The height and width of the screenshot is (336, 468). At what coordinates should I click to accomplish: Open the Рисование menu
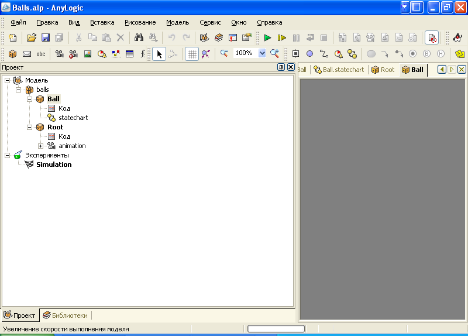[x=140, y=22]
